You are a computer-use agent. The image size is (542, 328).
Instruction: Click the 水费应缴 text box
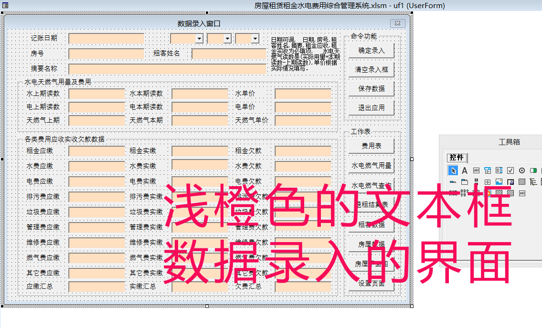point(97,166)
